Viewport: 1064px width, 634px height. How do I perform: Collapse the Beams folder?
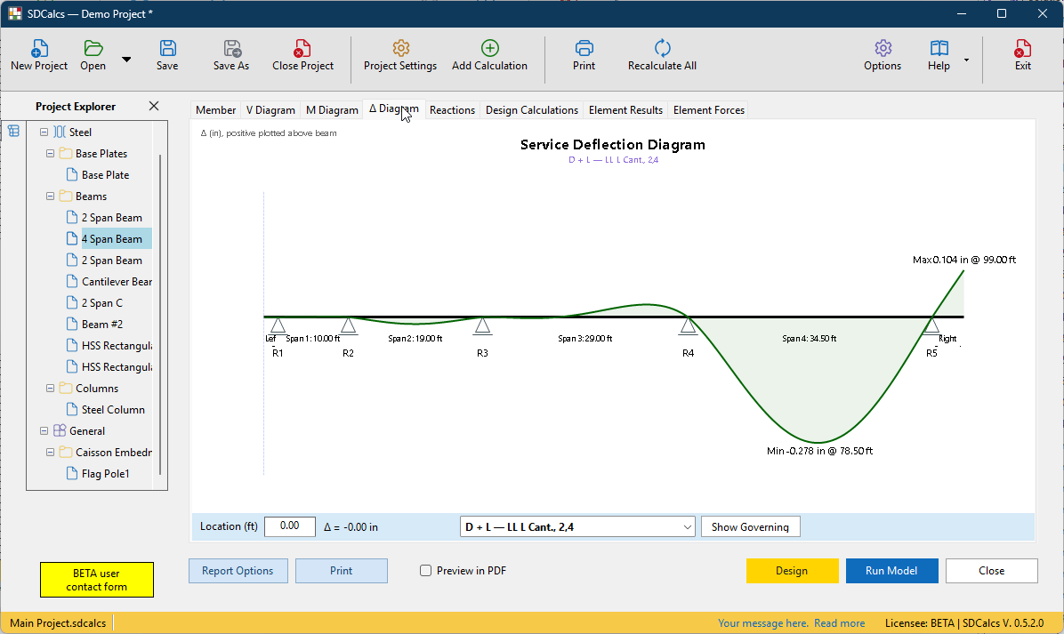coord(50,197)
